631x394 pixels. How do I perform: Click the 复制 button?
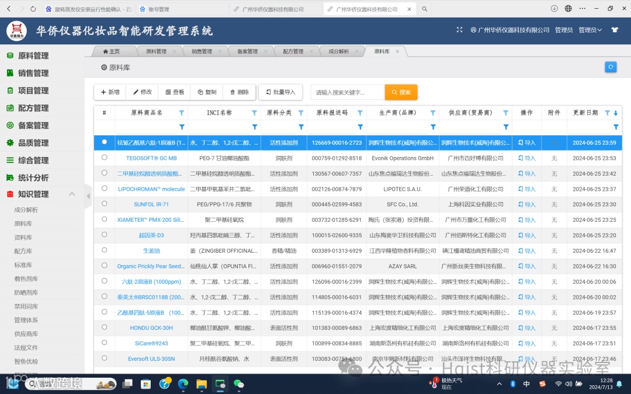tap(207, 92)
